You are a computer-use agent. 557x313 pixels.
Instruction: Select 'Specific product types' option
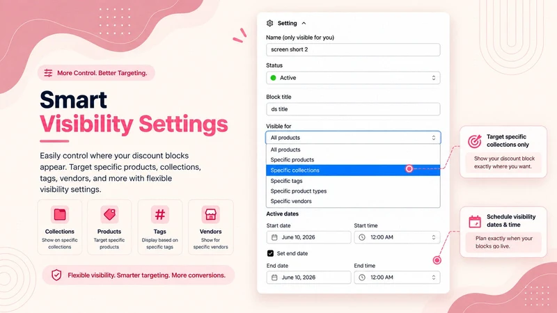point(353,191)
